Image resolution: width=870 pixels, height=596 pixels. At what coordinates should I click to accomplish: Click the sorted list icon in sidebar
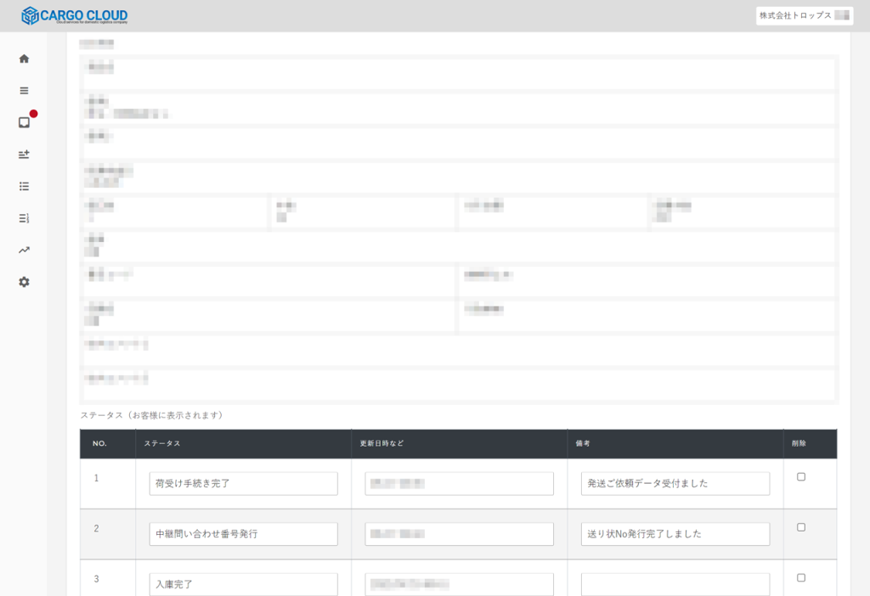click(24, 218)
